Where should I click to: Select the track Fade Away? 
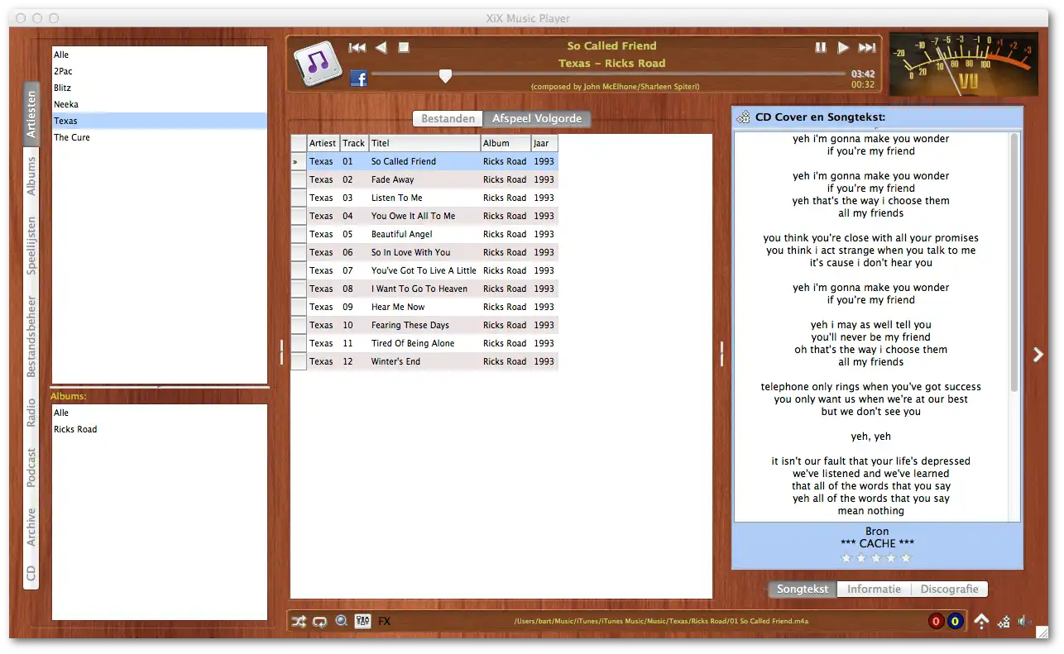[x=424, y=179]
